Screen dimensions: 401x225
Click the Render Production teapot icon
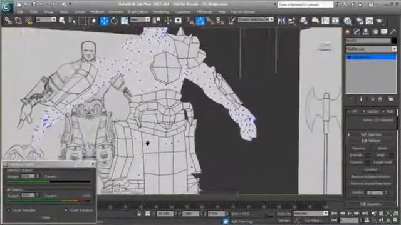(x=380, y=21)
